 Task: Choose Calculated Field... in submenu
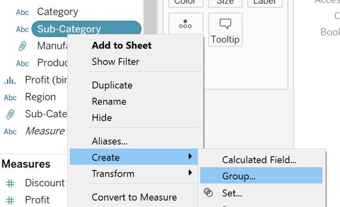(x=259, y=160)
